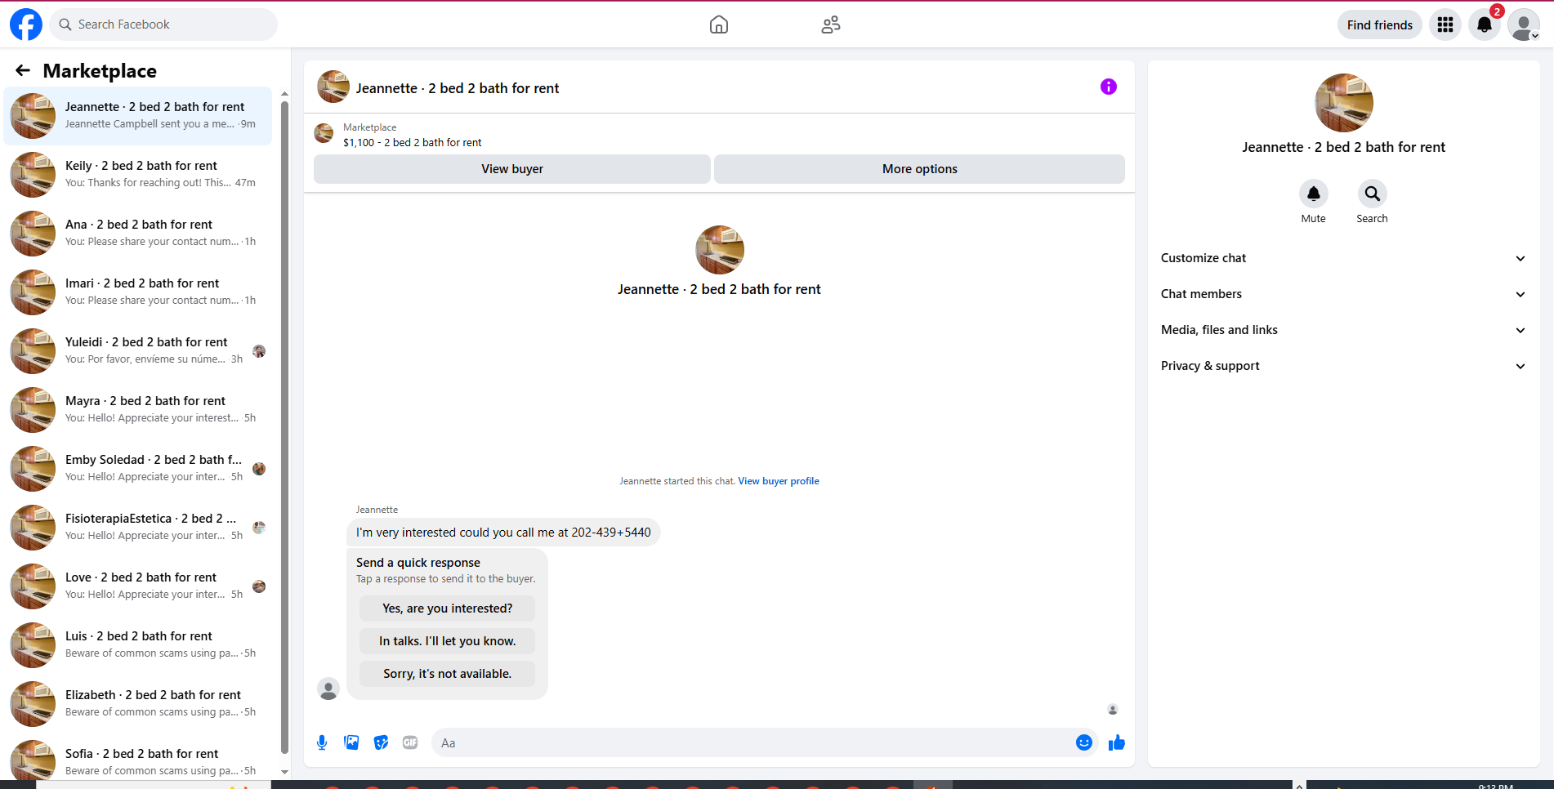Open Jeannette's conversation in chat list
Image resolution: width=1554 pixels, height=789 pixels.
pyautogui.click(x=138, y=116)
